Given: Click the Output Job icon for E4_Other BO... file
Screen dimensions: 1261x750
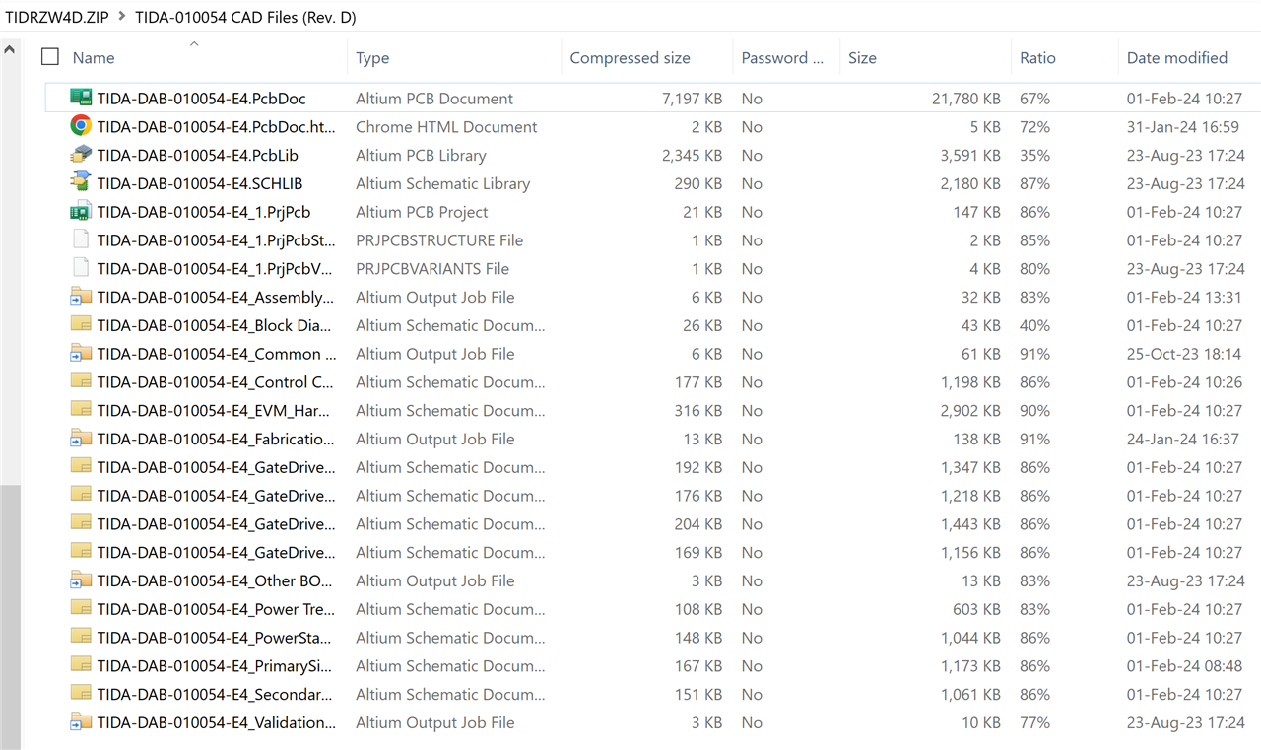Looking at the screenshot, I should point(81,580).
